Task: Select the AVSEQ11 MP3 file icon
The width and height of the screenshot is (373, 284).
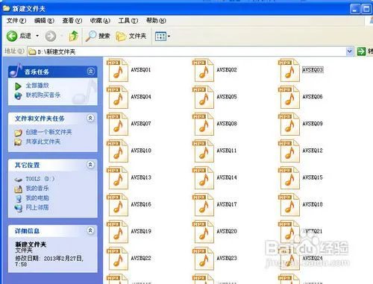Action: point(203,151)
